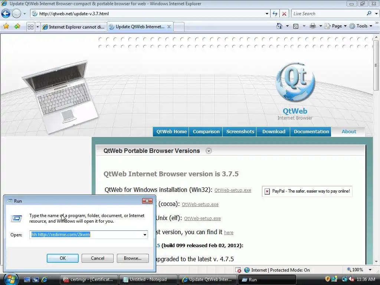Click the Home page icon
This screenshot has width=380, height=285.
pos(279,26)
